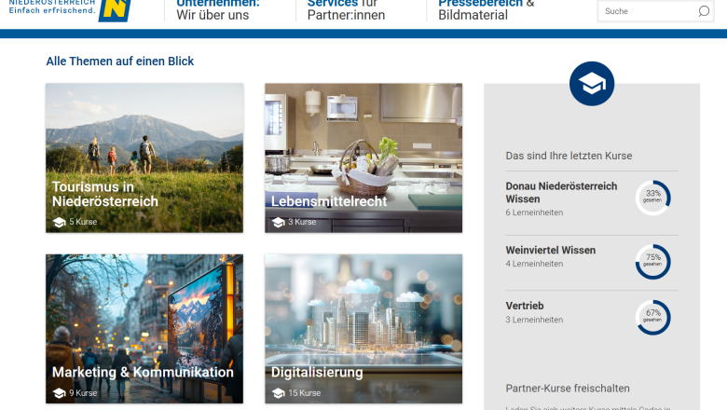Click 'Einfach erfrischend.' slogan text
The image size is (727, 410).
(x=52, y=10)
